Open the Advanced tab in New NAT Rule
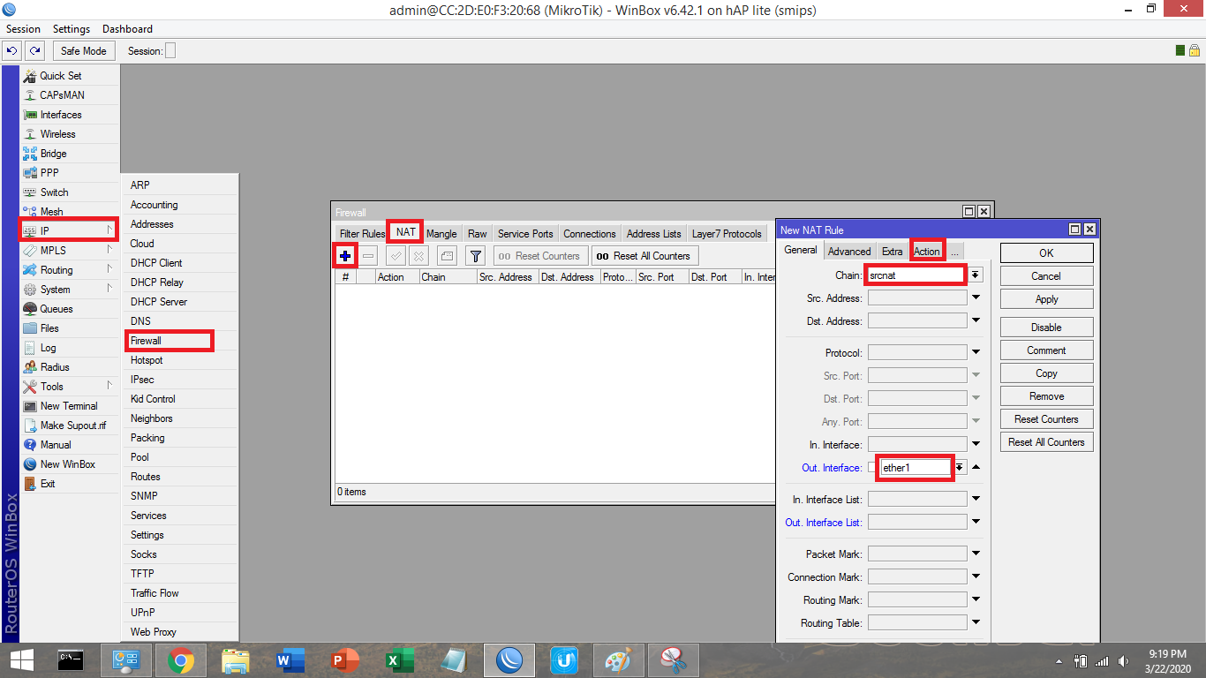The width and height of the screenshot is (1206, 678). [x=849, y=252]
